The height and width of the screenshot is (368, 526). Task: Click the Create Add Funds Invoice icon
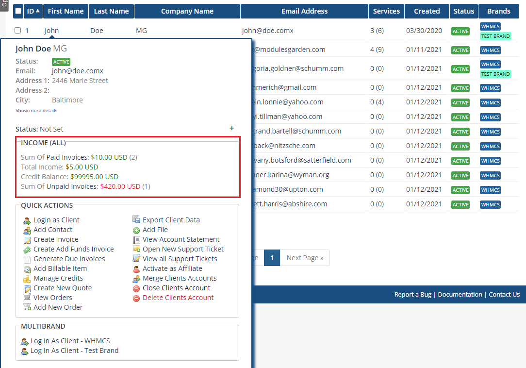pyautogui.click(x=27, y=250)
